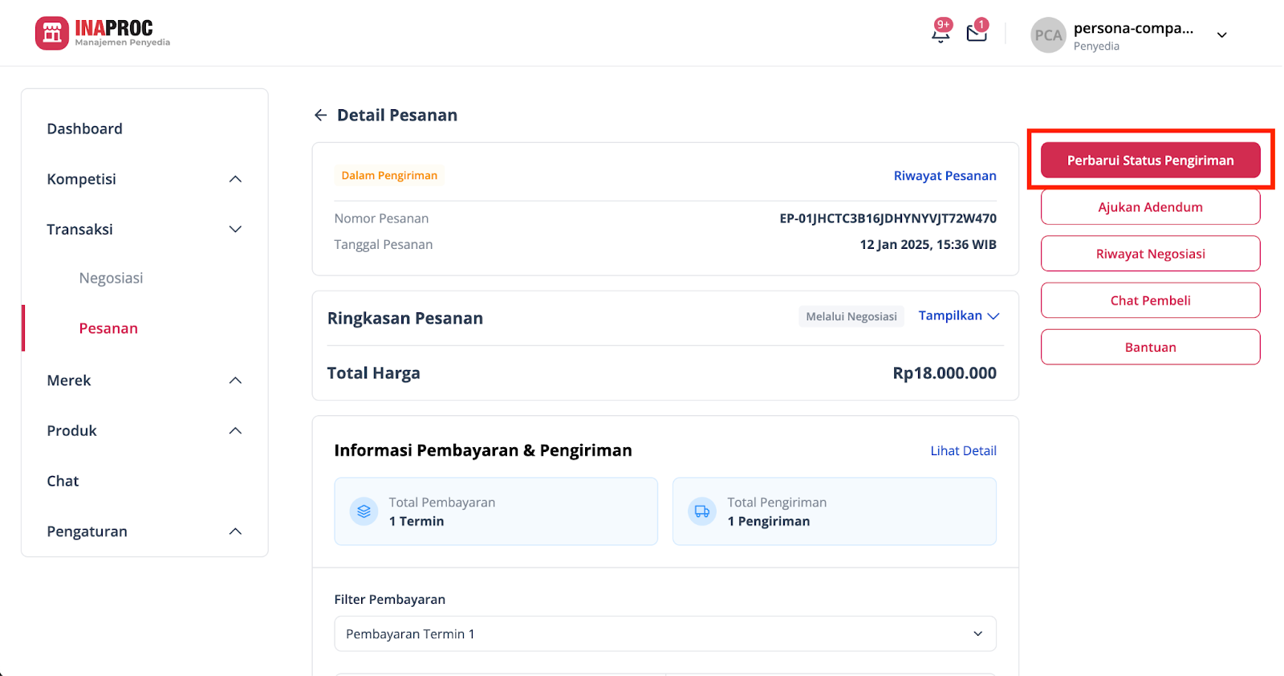Click the Total Pembayaran layers icon
This screenshot has width=1284, height=676.
pos(364,511)
